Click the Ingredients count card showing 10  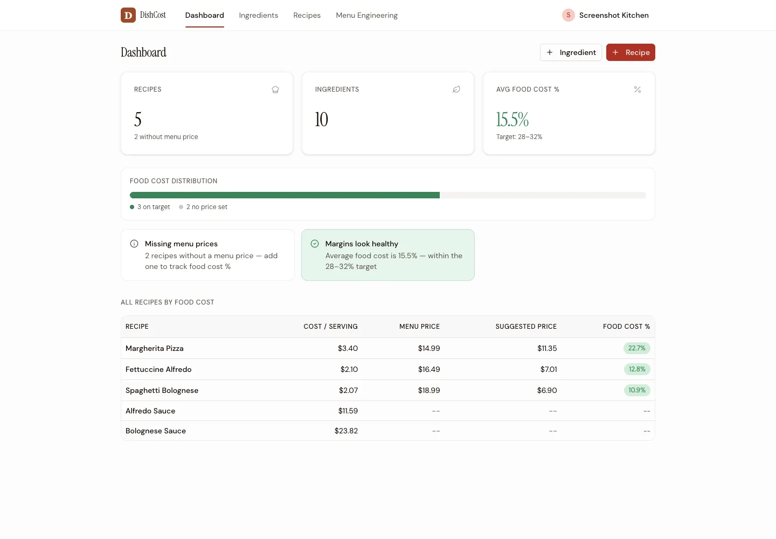[388, 113]
